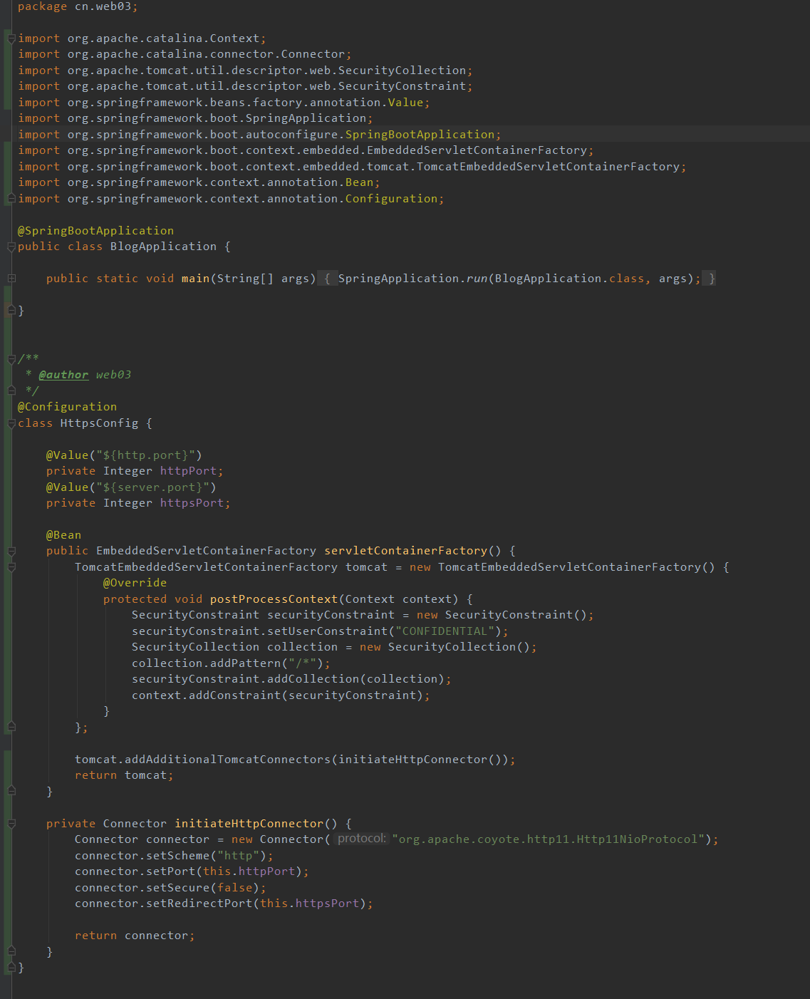Click 'return tomcat;' statement
The image size is (810, 999).
(124, 775)
